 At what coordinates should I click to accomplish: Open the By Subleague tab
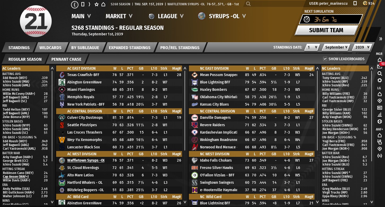pos(85,48)
